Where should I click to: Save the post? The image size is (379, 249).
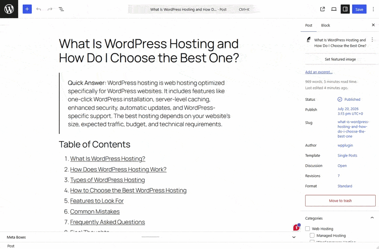[359, 9]
